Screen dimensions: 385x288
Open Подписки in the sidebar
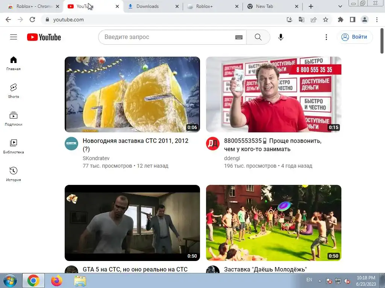(14, 119)
